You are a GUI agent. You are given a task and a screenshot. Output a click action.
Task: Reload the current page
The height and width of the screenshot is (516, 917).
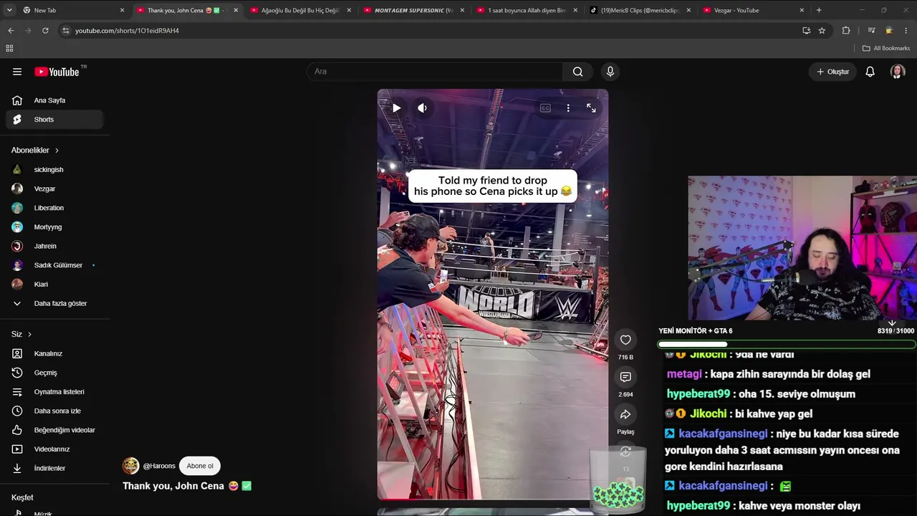[45, 31]
